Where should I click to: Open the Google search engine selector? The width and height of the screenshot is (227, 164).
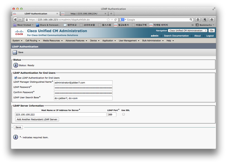click(124, 20)
